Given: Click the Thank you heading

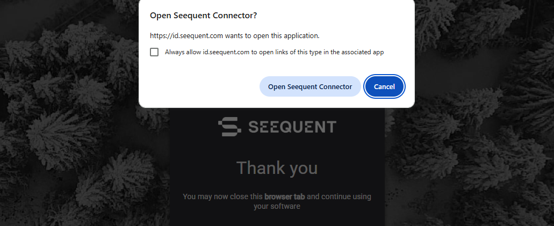Looking at the screenshot, I should tap(277, 168).
